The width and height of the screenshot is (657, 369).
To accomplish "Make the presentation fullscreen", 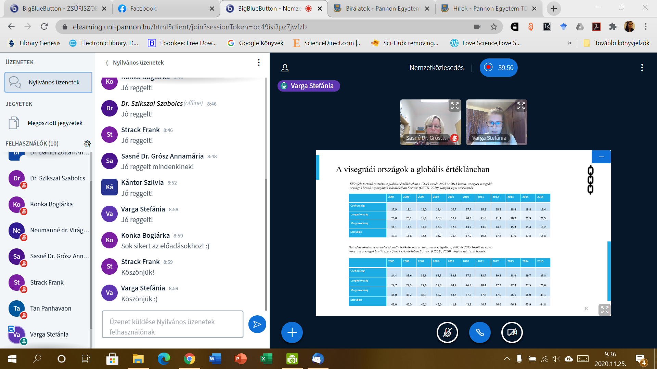I will 604,310.
